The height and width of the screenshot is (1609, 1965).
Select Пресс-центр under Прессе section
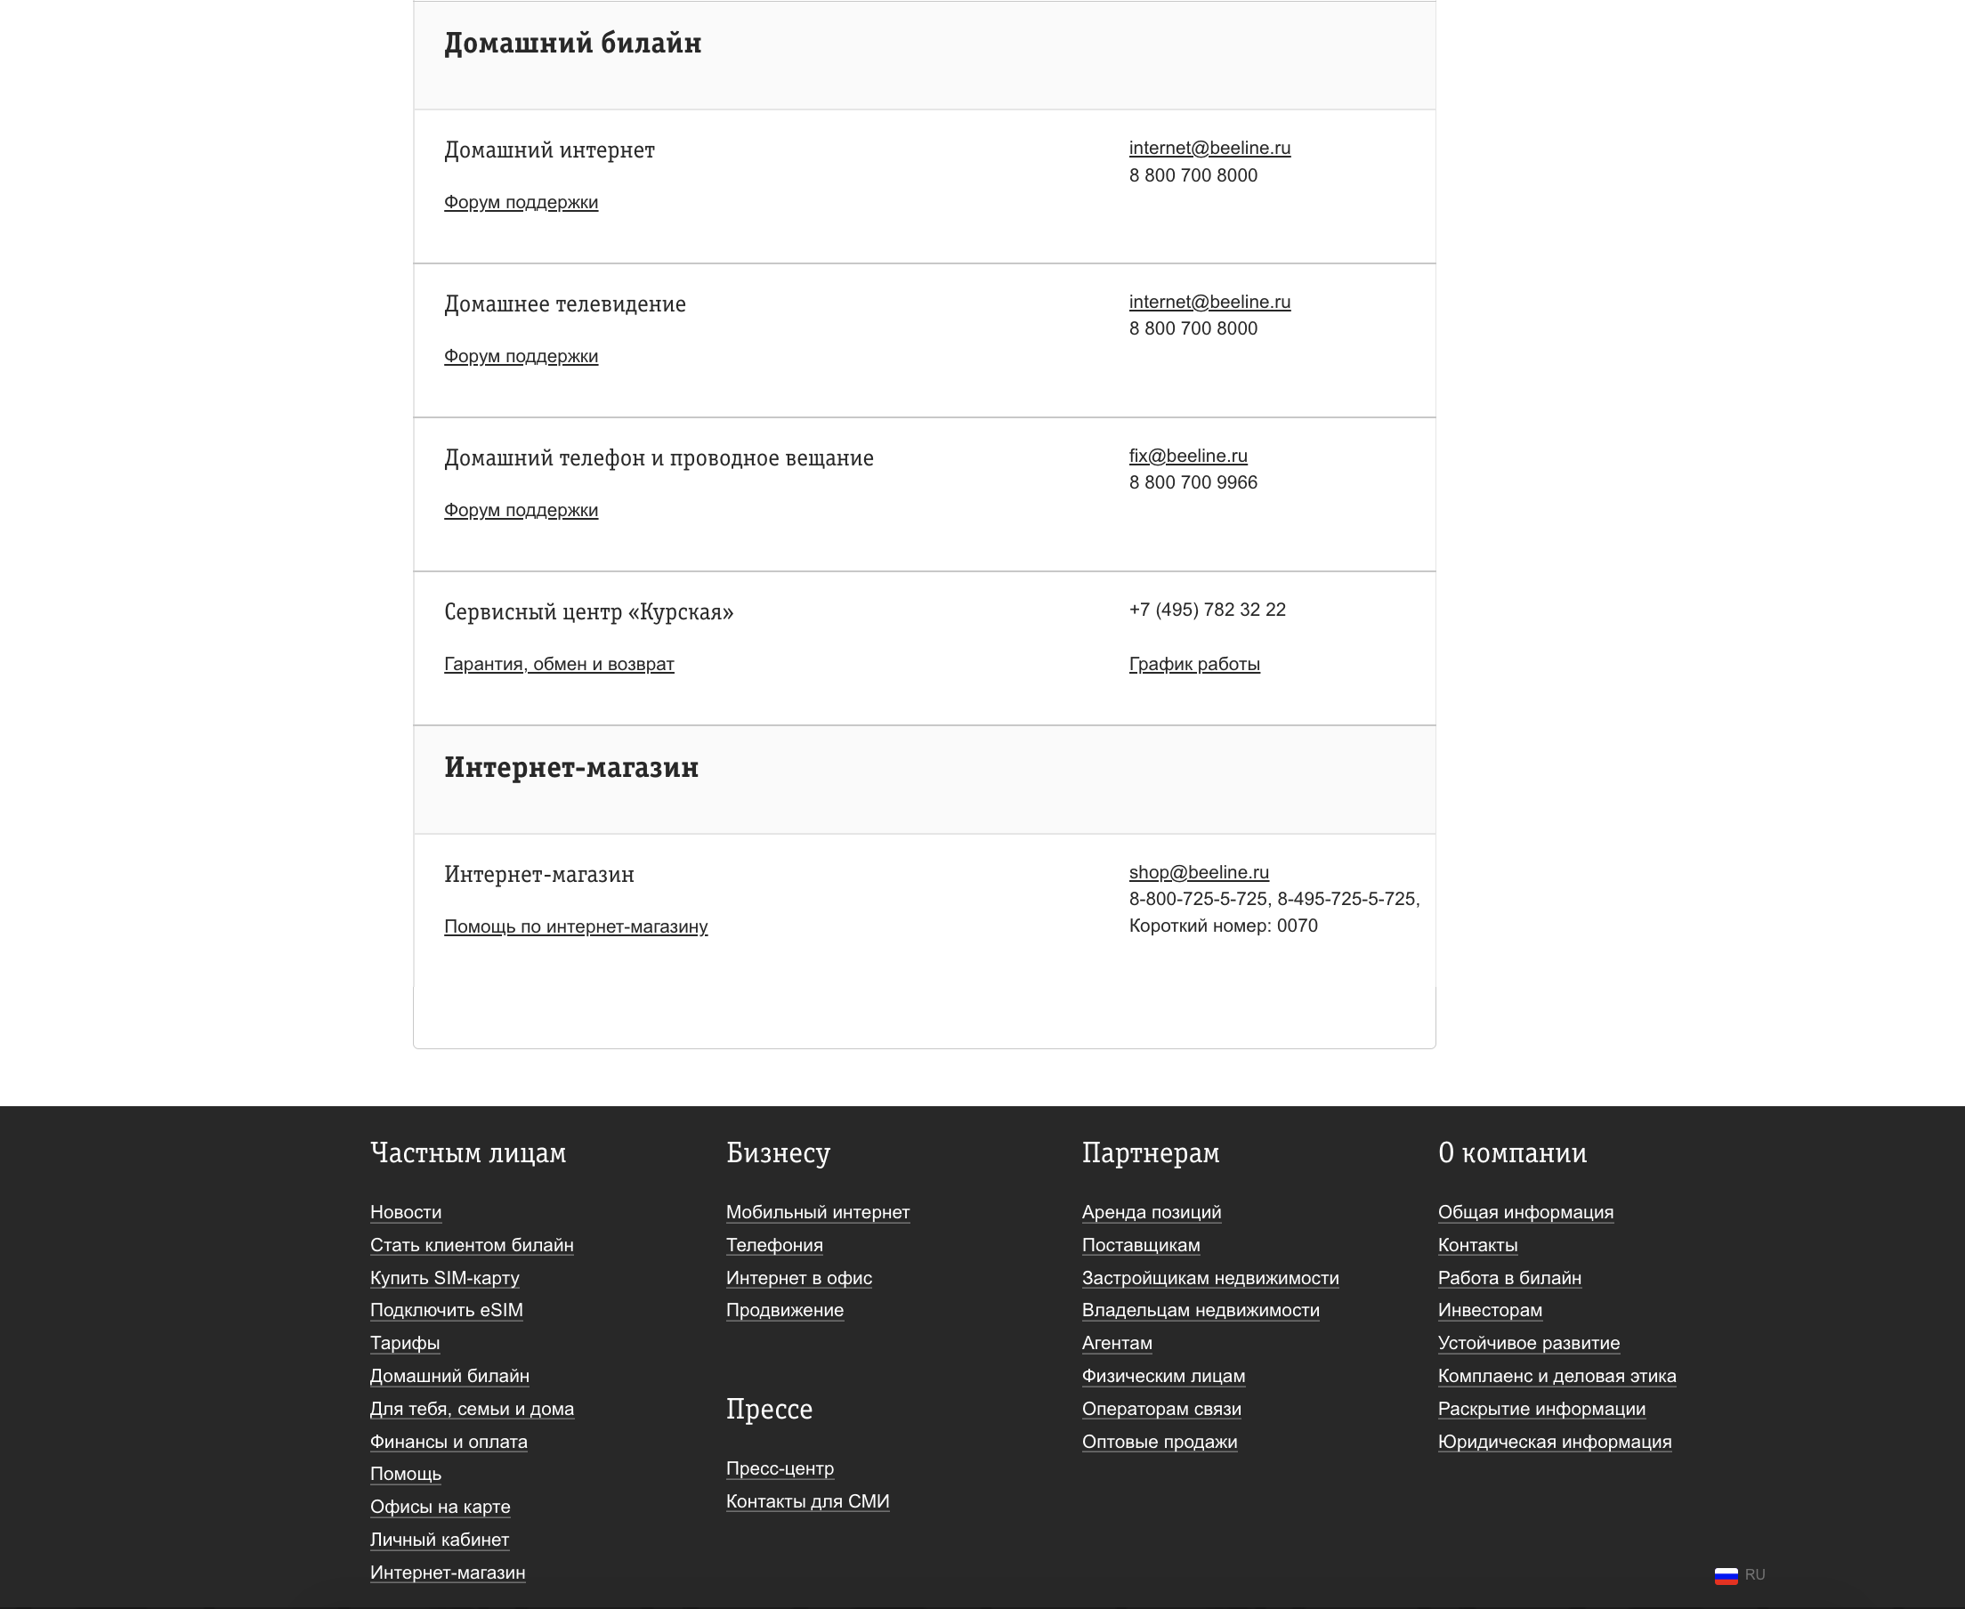pos(779,1467)
